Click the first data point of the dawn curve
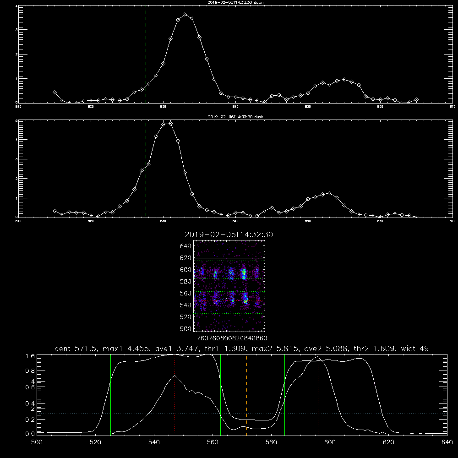 tap(55, 93)
